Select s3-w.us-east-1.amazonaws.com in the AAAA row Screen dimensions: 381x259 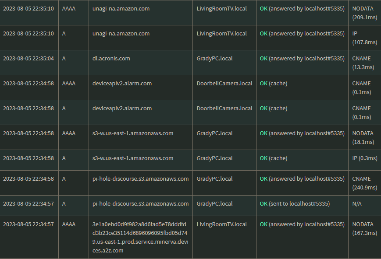pyautogui.click(x=133, y=133)
